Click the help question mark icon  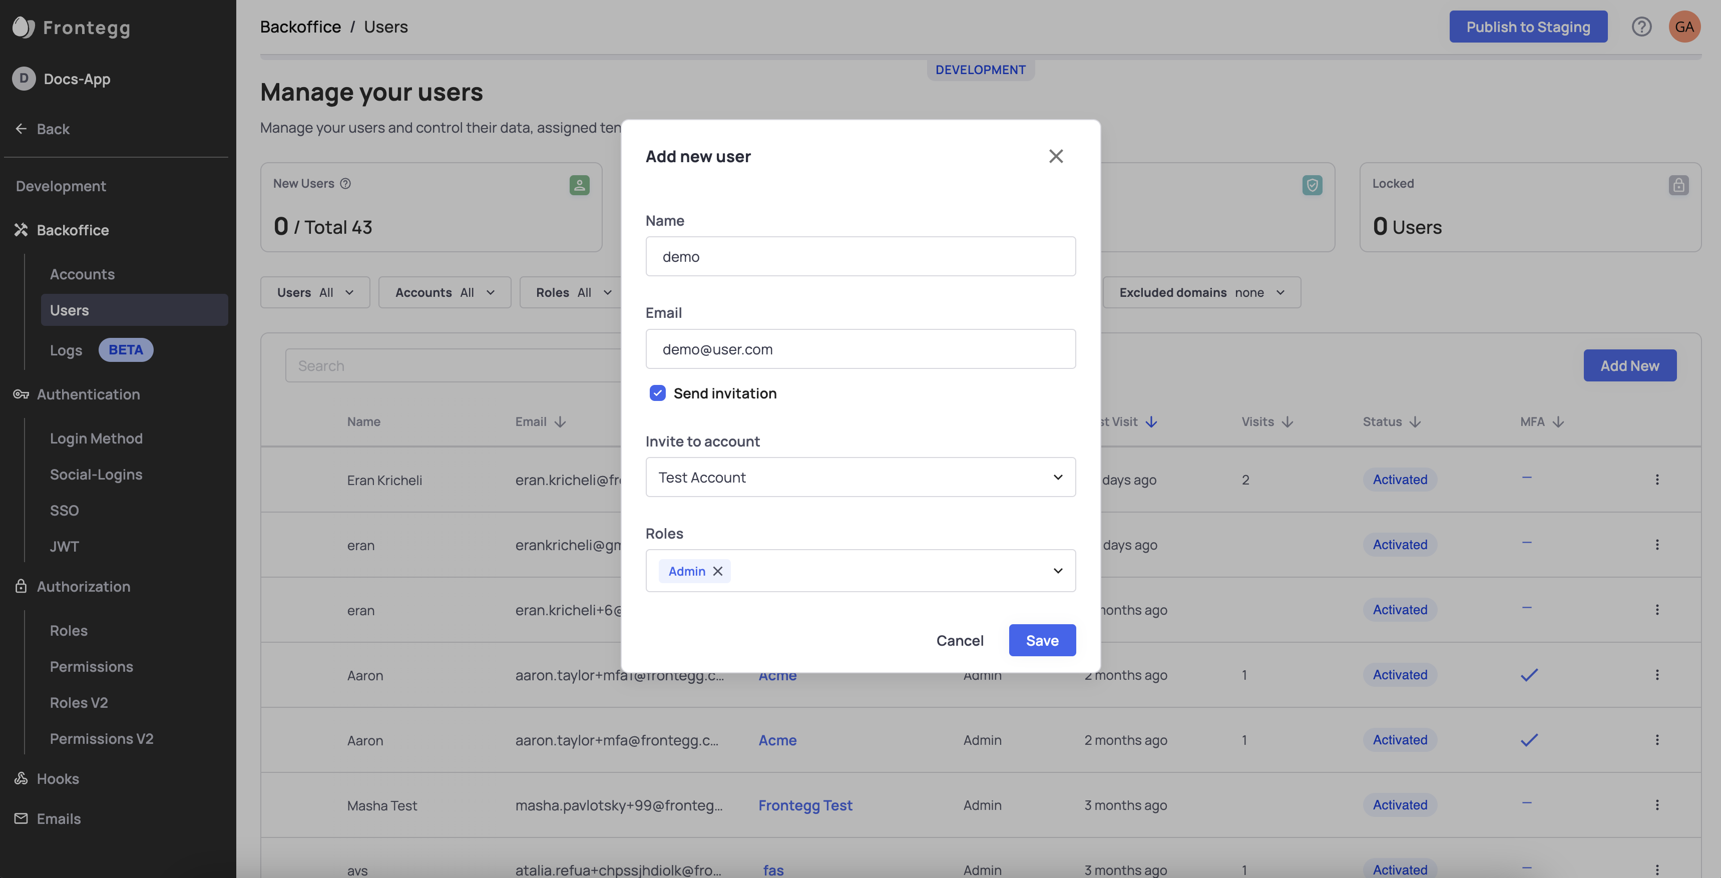1641,27
